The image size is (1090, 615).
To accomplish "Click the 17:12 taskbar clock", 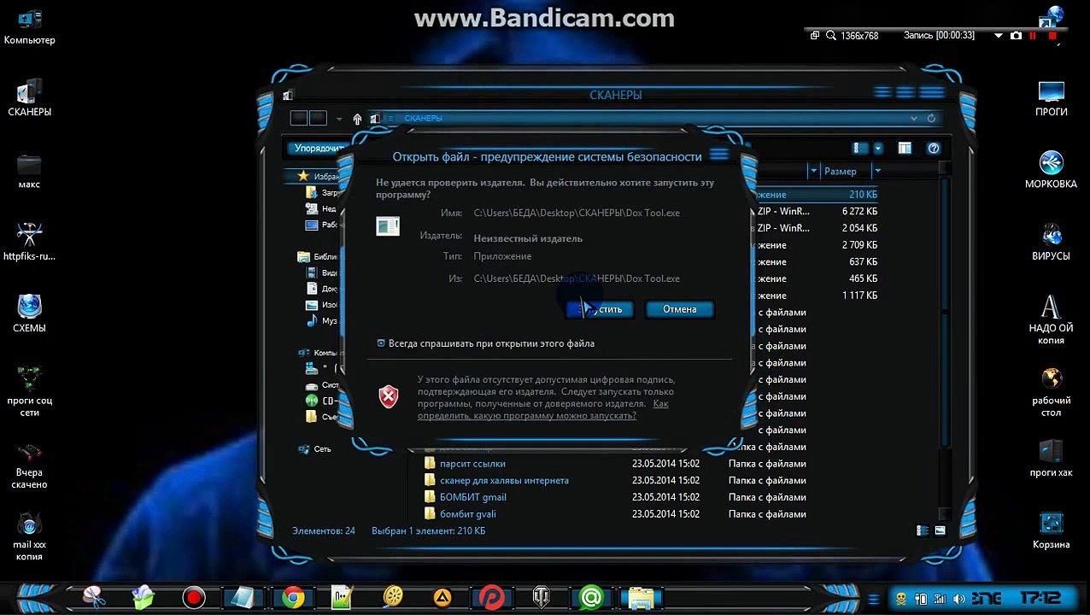I will pyautogui.click(x=1040, y=598).
